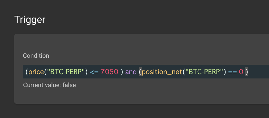Click the number 7050 in the condition
Viewport: 269px width, 118px height.
(110, 72)
